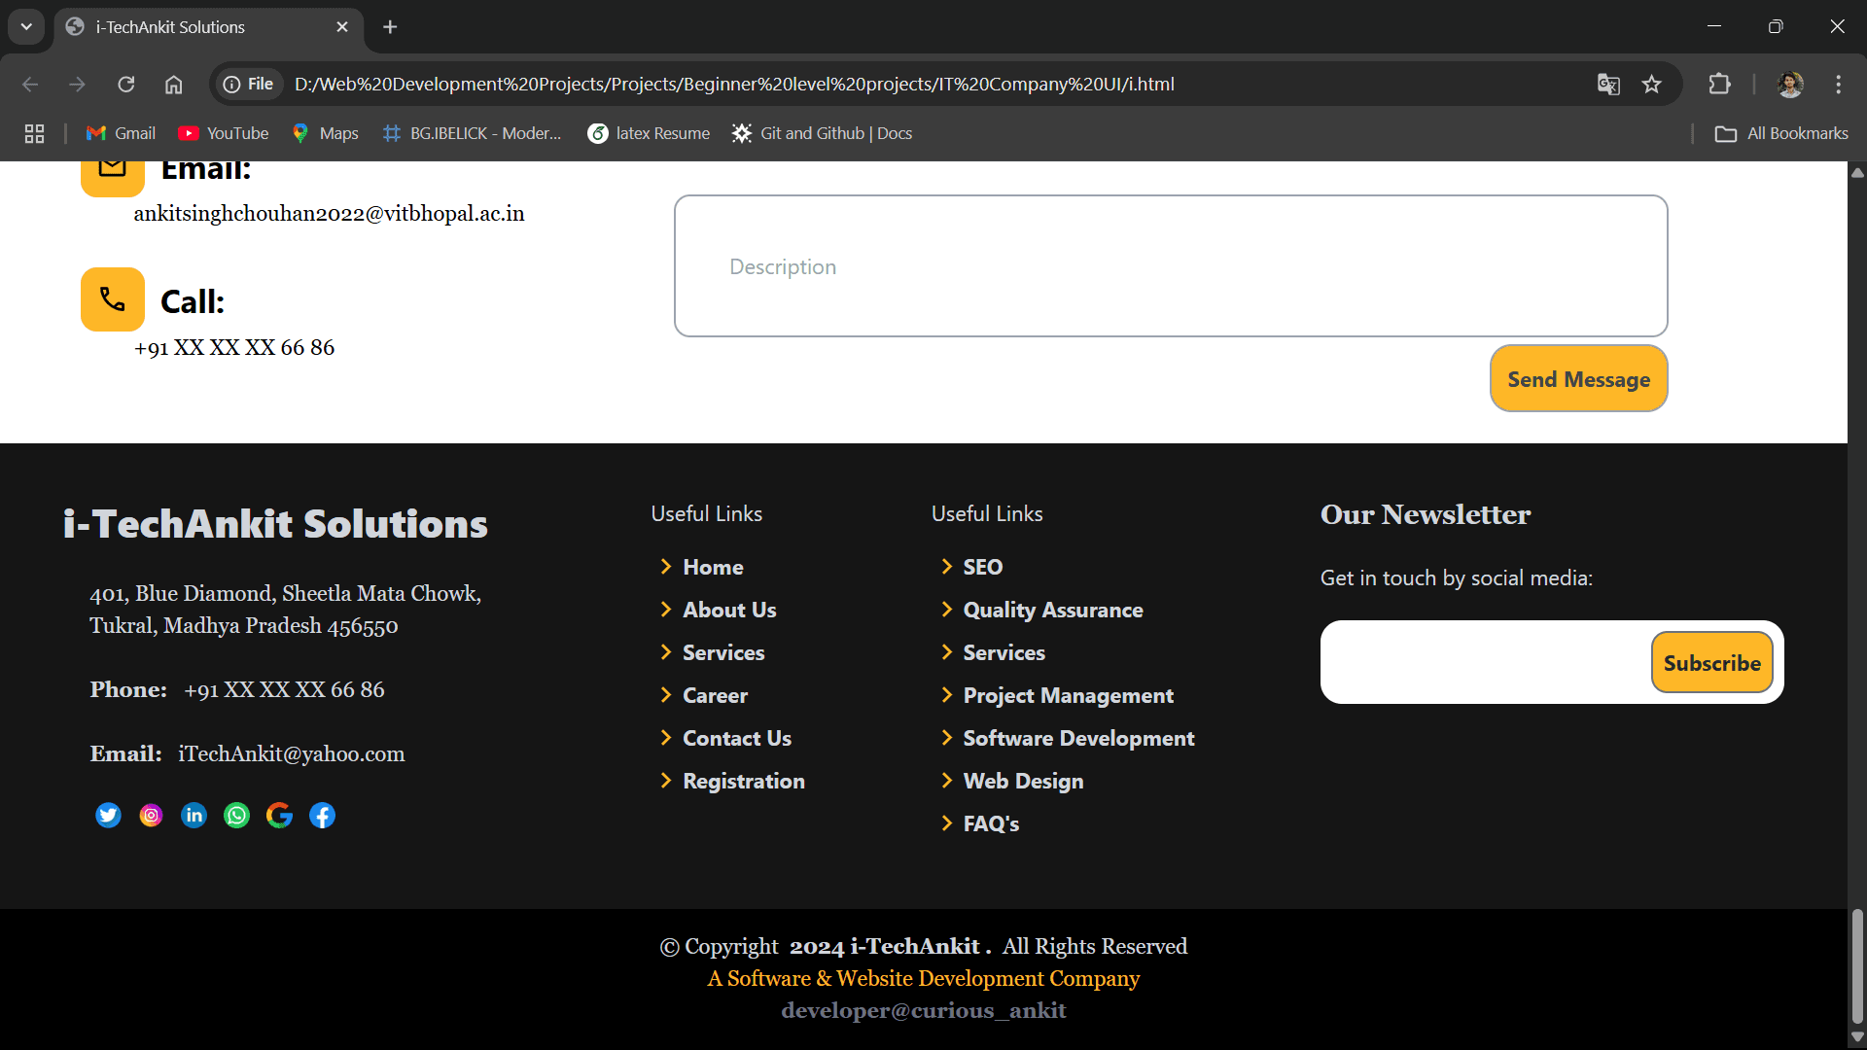Screen dimensions: 1867x1050
Task: Open the Registration footer link
Action: (x=744, y=781)
